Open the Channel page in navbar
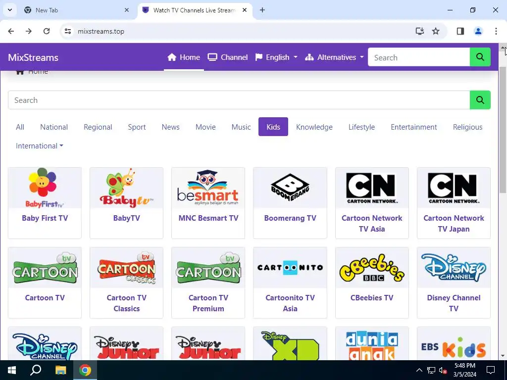Image resolution: width=507 pixels, height=380 pixels. (x=228, y=57)
